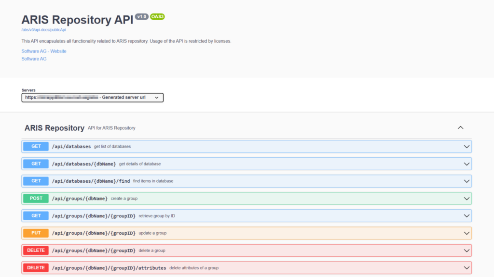
Task: Click the PUT badge for update a group
Action: point(36,233)
